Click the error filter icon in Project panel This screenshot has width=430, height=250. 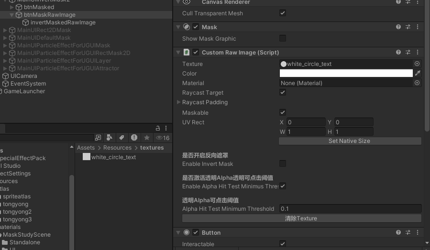134,138
